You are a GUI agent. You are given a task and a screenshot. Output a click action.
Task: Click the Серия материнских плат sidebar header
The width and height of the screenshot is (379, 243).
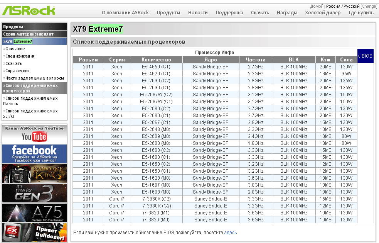(x=34, y=34)
